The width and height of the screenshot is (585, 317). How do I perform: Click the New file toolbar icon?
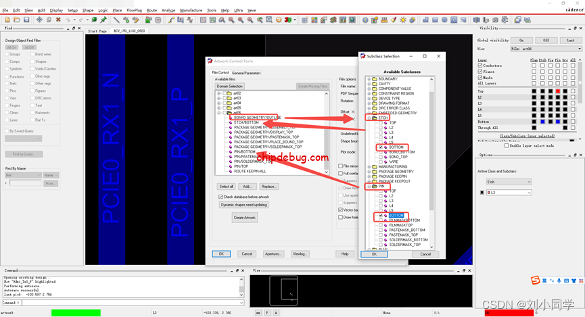point(7,20)
